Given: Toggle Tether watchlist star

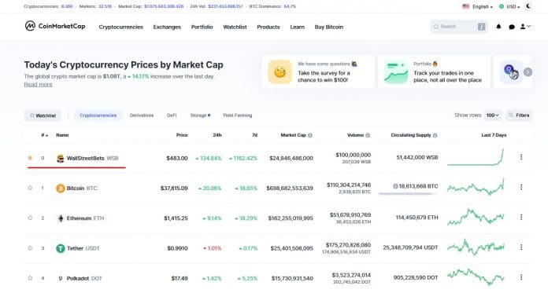Looking at the screenshot, I should (30, 247).
